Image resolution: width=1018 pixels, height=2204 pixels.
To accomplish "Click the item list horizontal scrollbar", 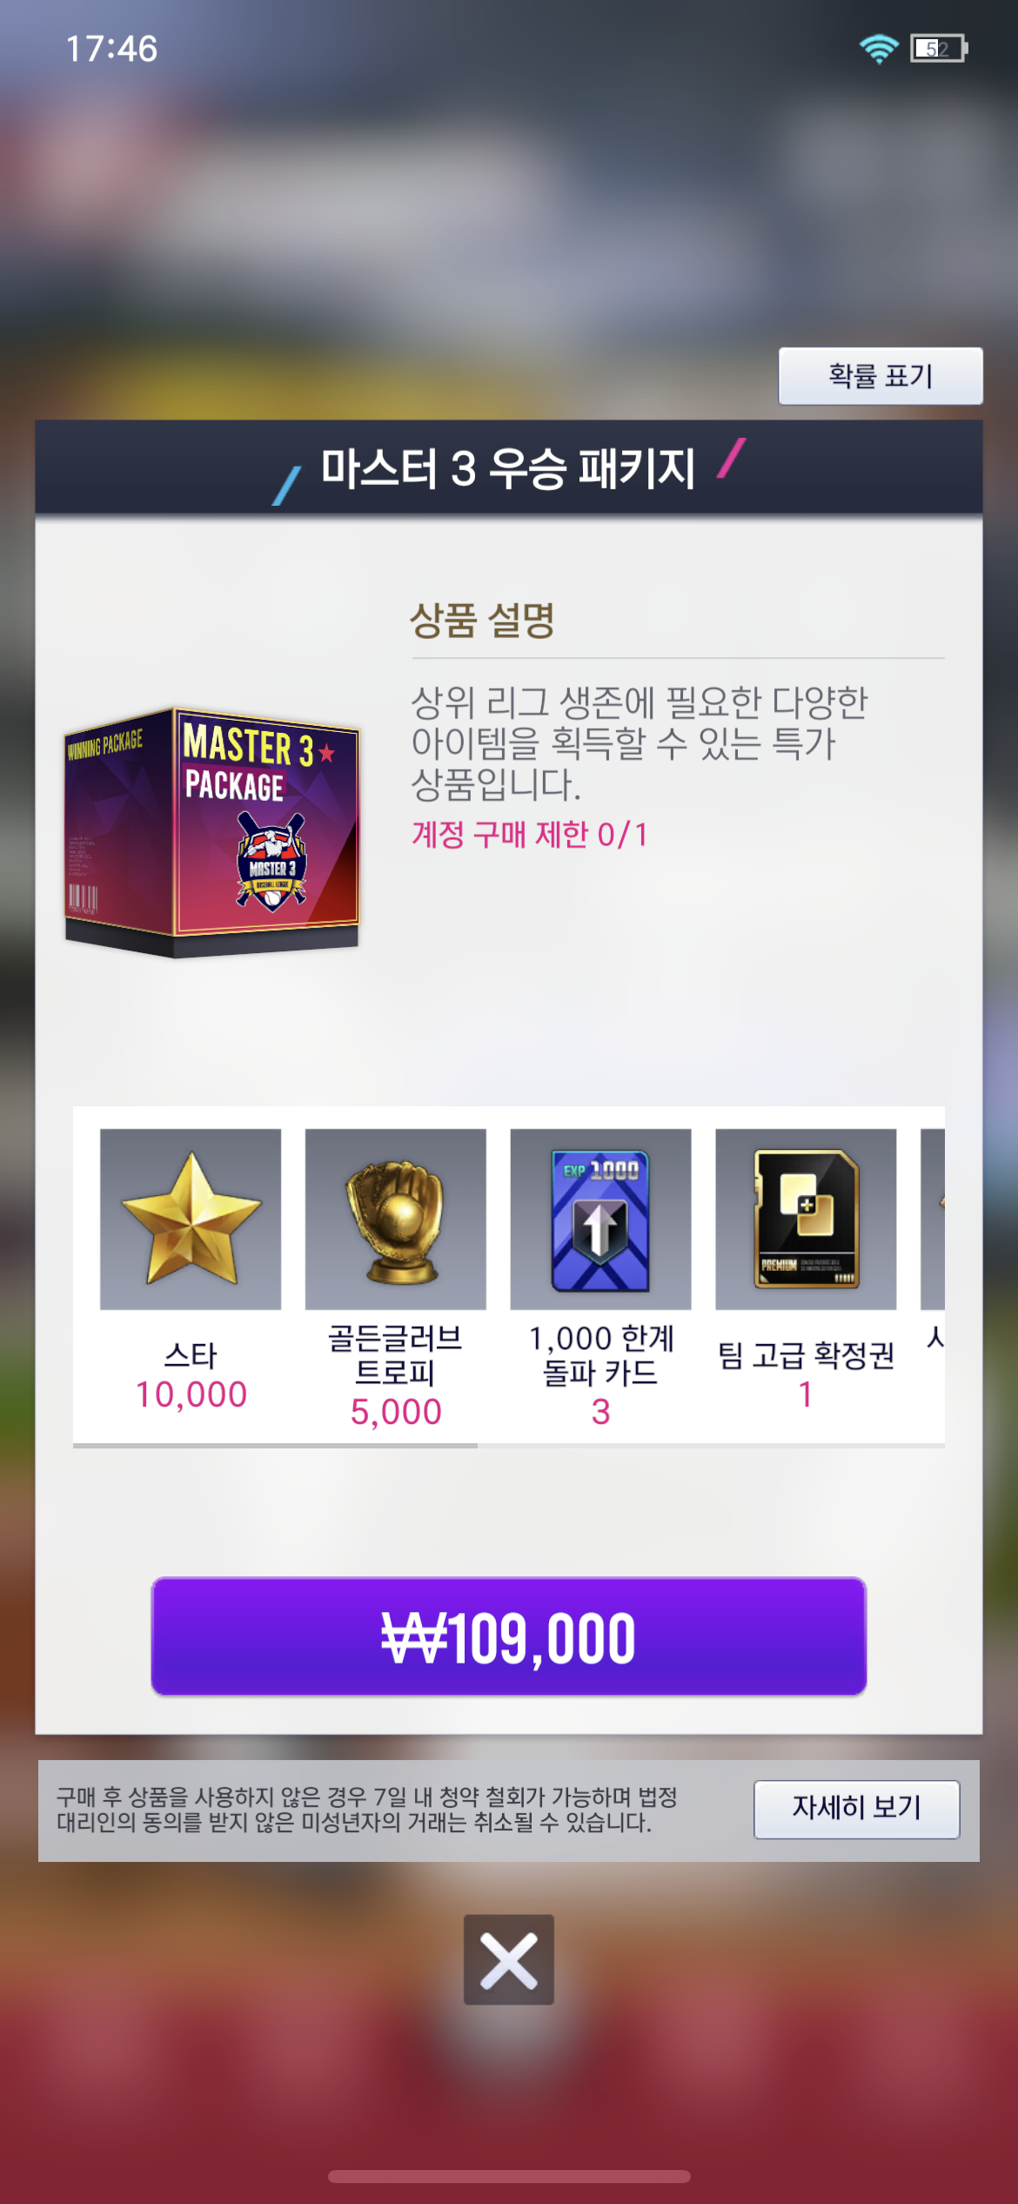I will [509, 1446].
